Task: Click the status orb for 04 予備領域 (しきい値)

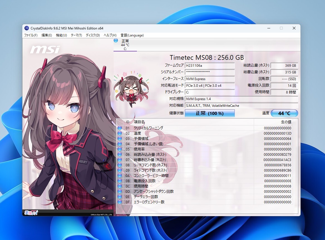Action: coord(120,144)
